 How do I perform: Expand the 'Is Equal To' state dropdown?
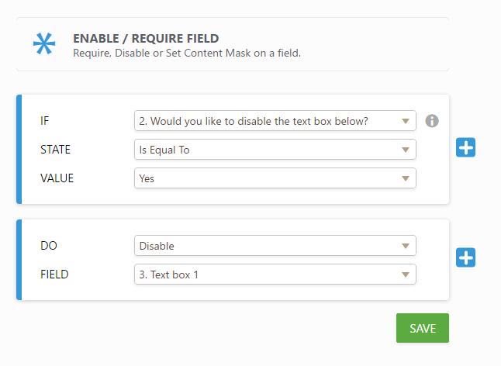coord(275,150)
